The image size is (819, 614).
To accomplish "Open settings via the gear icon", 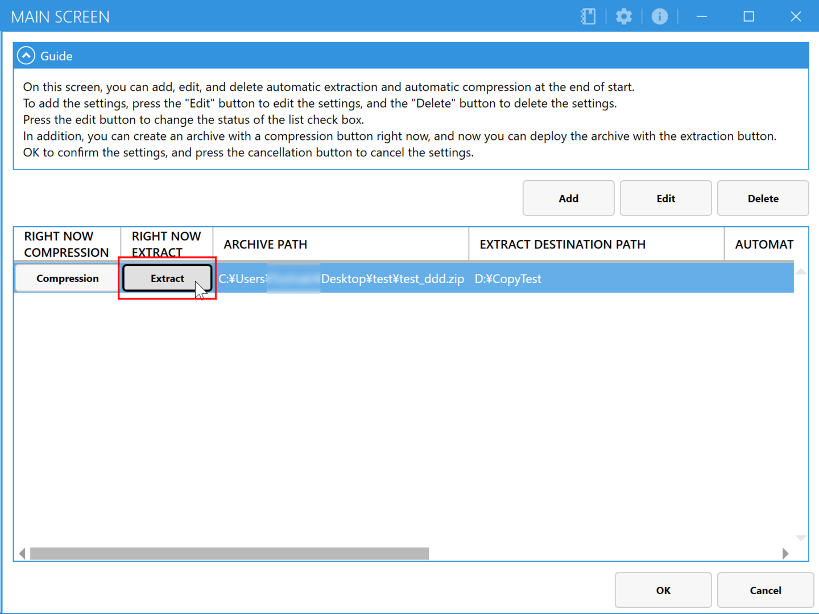I will point(624,16).
